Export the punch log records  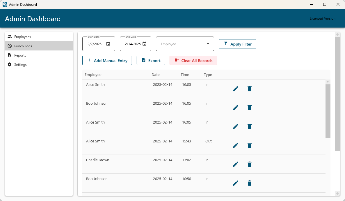(x=151, y=61)
